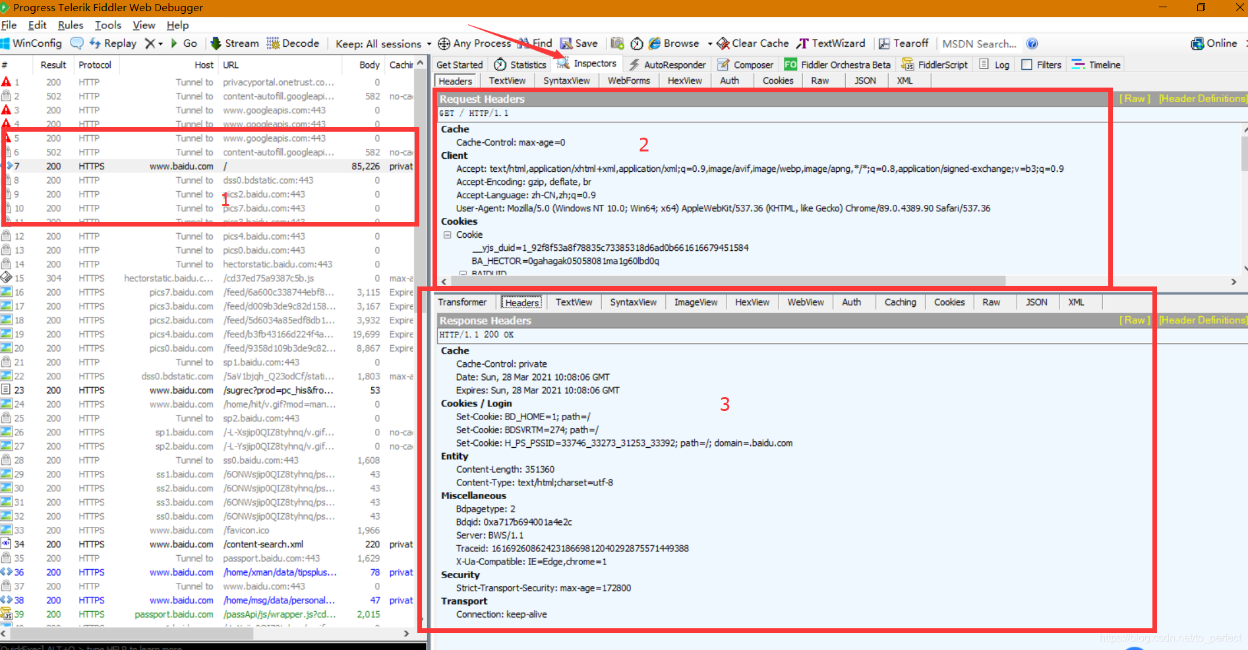Image resolution: width=1248 pixels, height=650 pixels.
Task: Open the File menu
Action: 9,25
